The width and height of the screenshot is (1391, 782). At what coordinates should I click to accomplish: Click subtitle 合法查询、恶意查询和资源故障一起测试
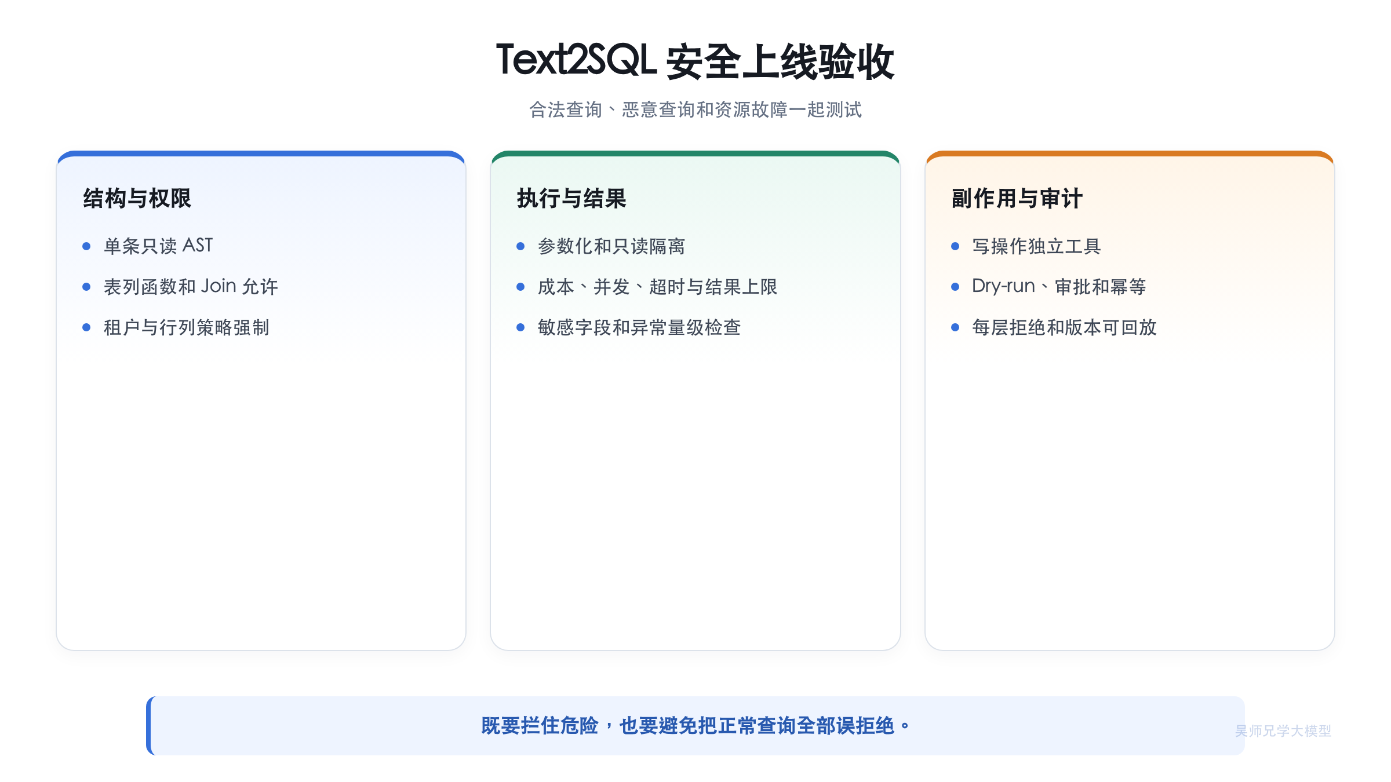click(695, 109)
